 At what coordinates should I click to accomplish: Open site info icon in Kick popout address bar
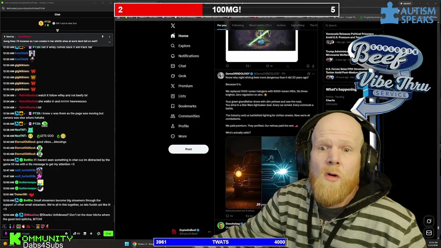[3, 8]
